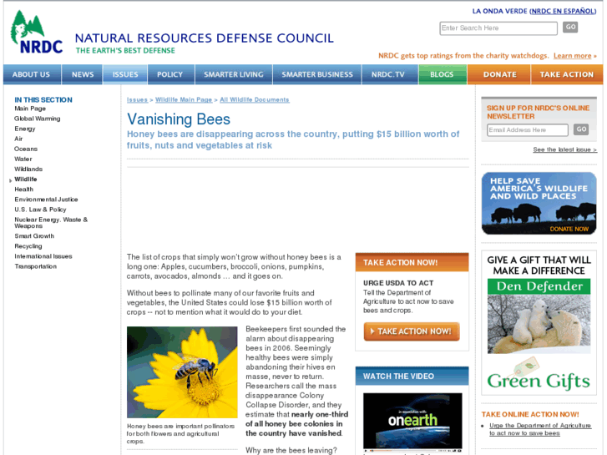Click the honey bee photo
The height and width of the screenshot is (455, 607).
pyautogui.click(x=182, y=372)
